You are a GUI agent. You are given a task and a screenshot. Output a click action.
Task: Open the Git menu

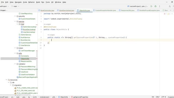click(52, 2)
